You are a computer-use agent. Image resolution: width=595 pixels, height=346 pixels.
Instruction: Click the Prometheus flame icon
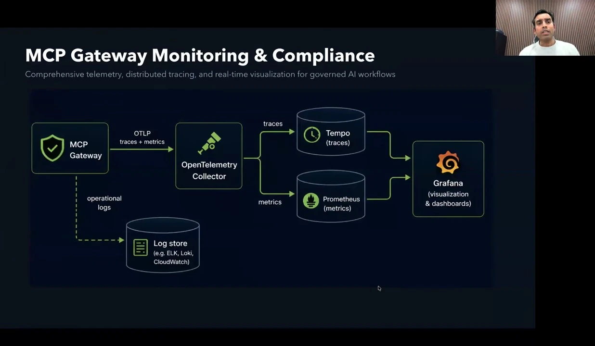311,200
